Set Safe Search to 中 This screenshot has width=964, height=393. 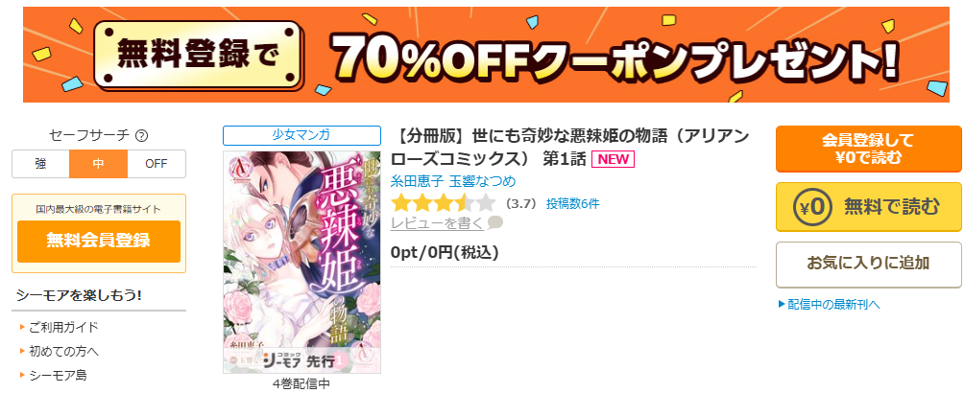click(98, 164)
